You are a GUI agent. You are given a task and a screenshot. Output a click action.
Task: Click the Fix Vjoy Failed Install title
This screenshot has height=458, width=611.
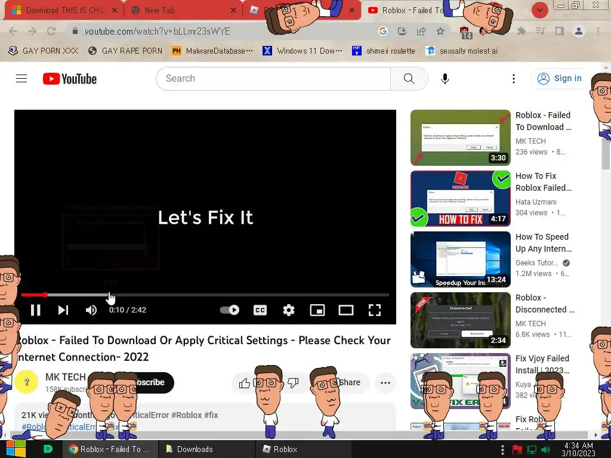542,364
